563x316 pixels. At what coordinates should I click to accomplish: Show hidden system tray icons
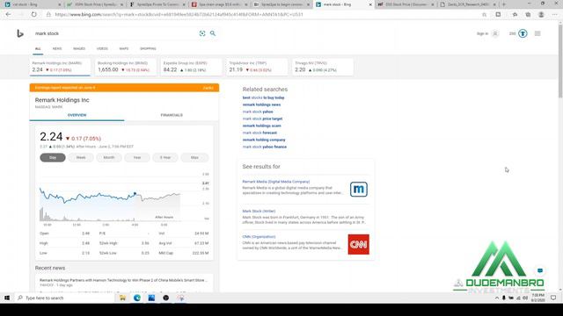point(497,298)
